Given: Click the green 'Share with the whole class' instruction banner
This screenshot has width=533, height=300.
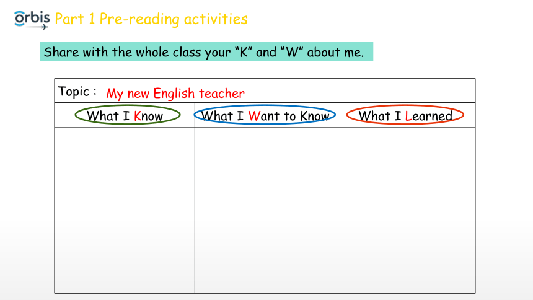Looking at the screenshot, I should [x=206, y=51].
